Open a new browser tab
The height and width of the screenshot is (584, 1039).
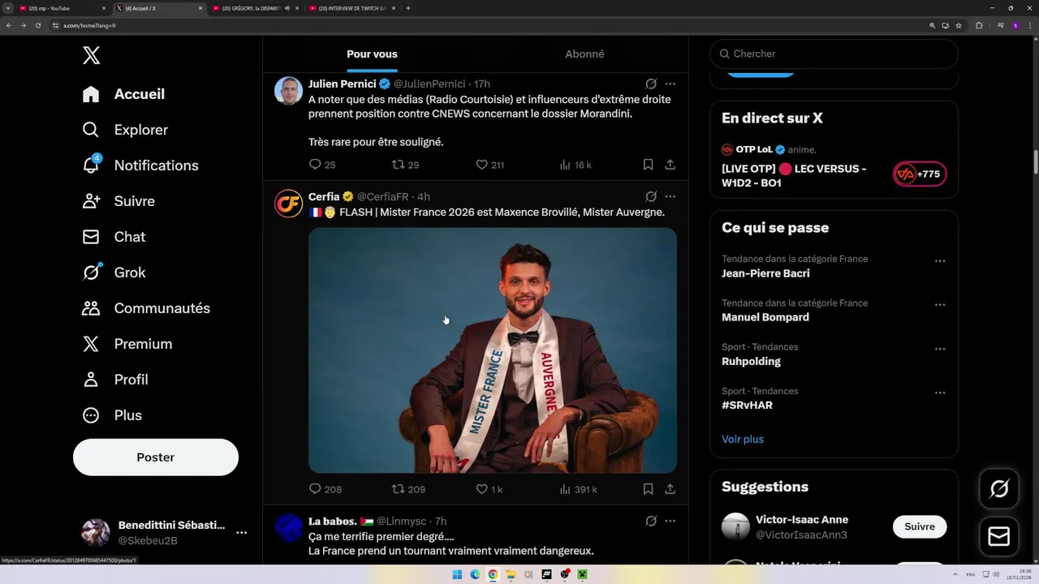coord(407,8)
